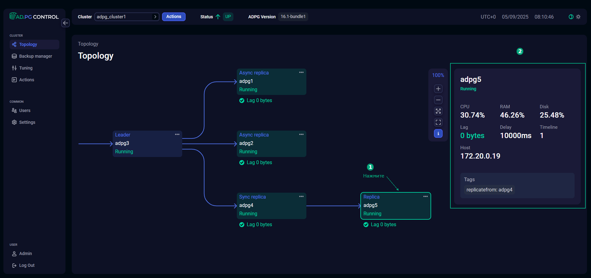Viewport: 591px width, 278px height.
Task: Zoom in on the topology diagram
Action: [438, 89]
